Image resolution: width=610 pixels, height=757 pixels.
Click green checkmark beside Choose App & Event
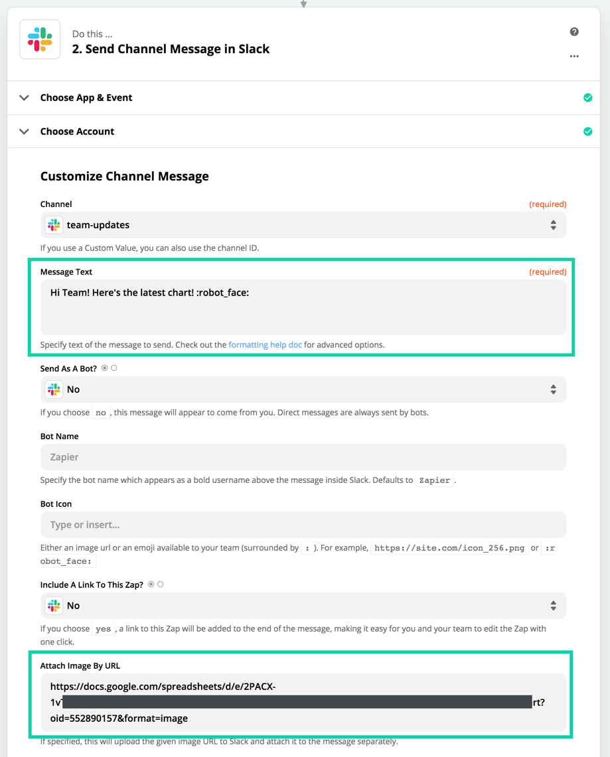(x=587, y=98)
